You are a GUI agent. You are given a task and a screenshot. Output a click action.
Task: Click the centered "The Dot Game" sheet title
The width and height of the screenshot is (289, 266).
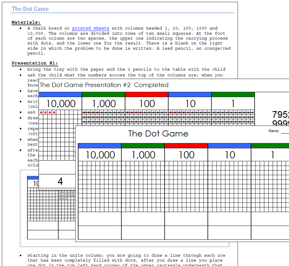coord(158,134)
